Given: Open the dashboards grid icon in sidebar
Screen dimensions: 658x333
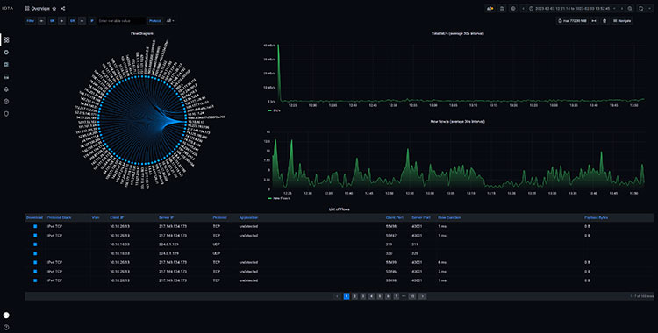Looking at the screenshot, I should pos(6,39).
